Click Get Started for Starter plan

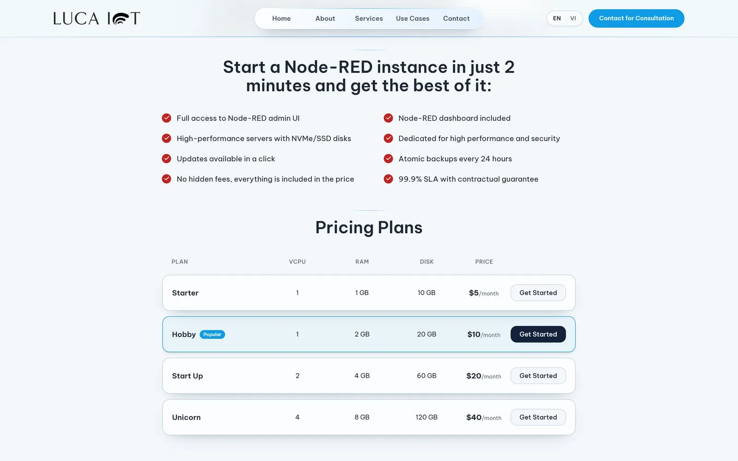coord(538,293)
